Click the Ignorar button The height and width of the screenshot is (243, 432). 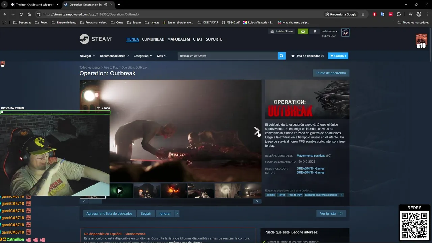point(165,213)
